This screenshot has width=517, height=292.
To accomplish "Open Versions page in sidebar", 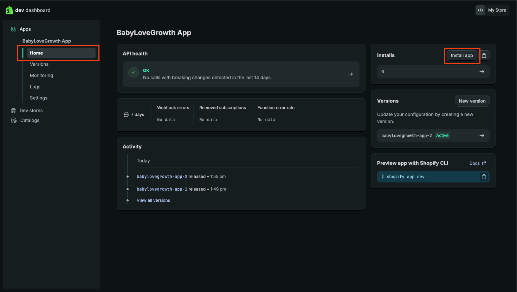I will (39, 64).
